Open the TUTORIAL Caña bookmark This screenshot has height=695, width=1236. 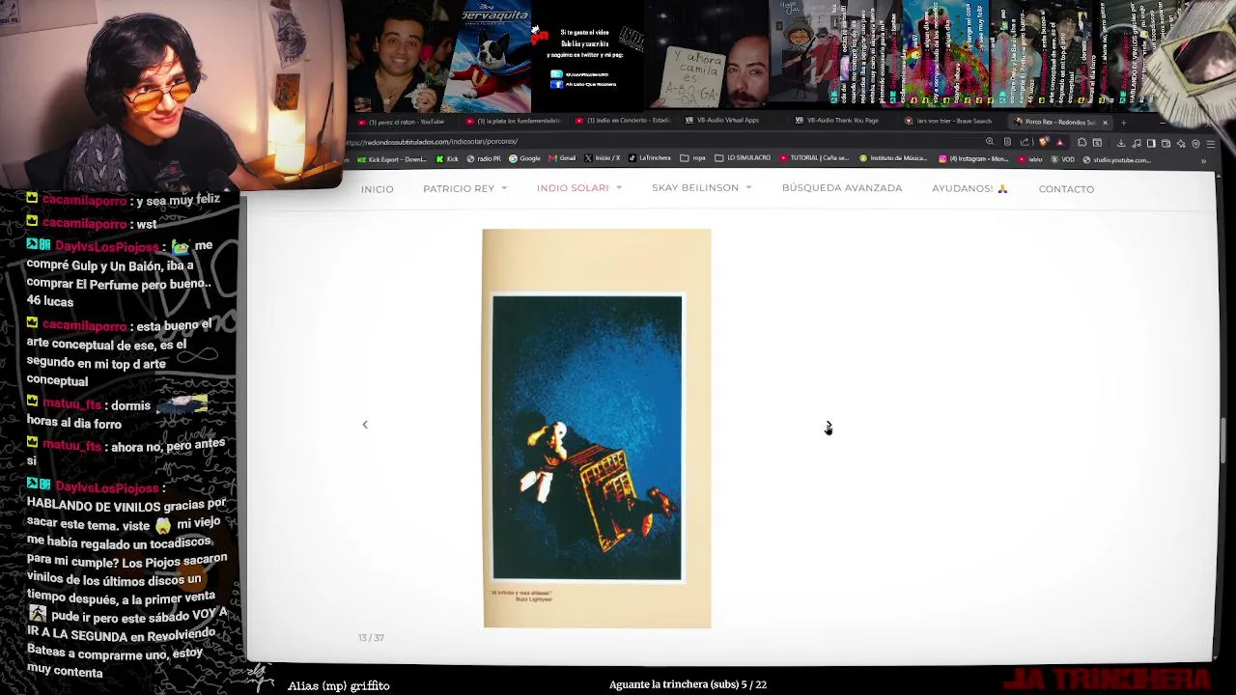pyautogui.click(x=814, y=158)
